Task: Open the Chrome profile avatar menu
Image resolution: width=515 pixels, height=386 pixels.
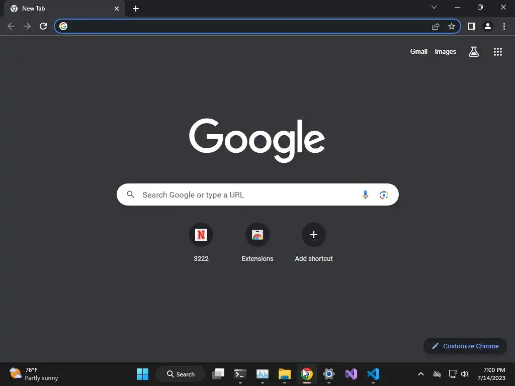Action: pyautogui.click(x=488, y=26)
